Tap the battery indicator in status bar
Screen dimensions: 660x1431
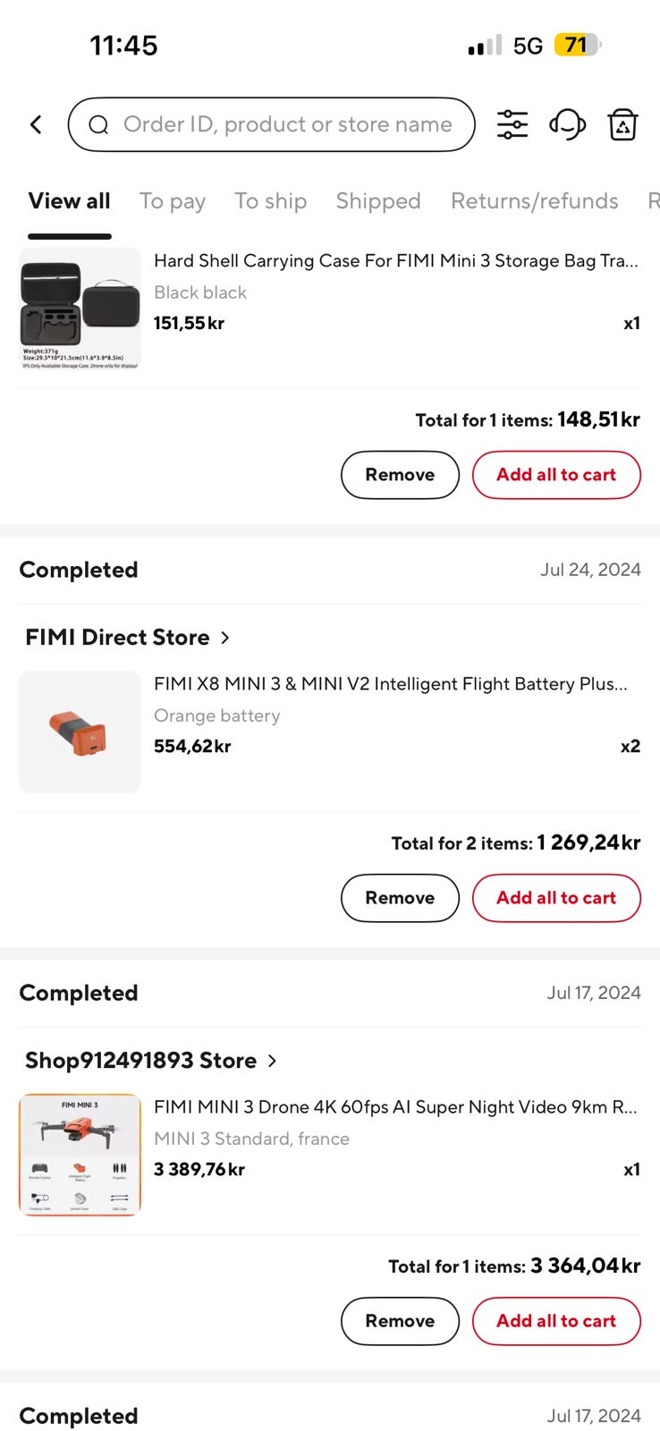pos(578,45)
